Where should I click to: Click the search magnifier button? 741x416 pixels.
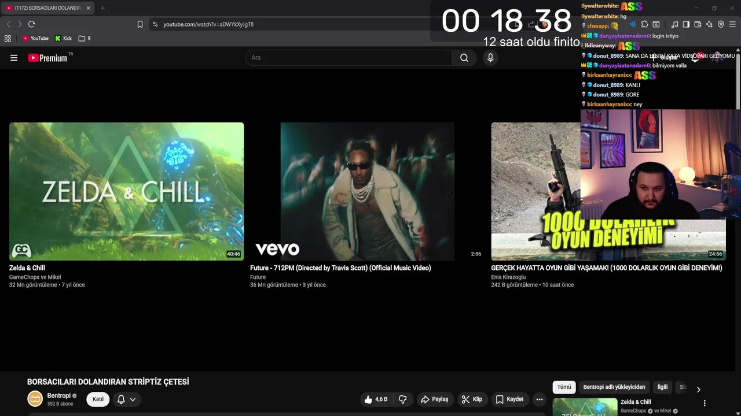point(464,58)
